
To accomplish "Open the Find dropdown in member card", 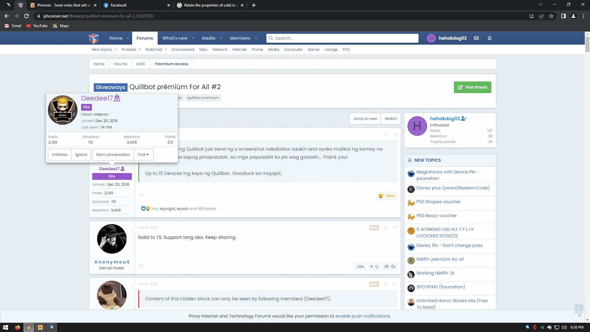I will pos(143,155).
